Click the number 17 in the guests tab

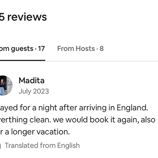click(41, 49)
